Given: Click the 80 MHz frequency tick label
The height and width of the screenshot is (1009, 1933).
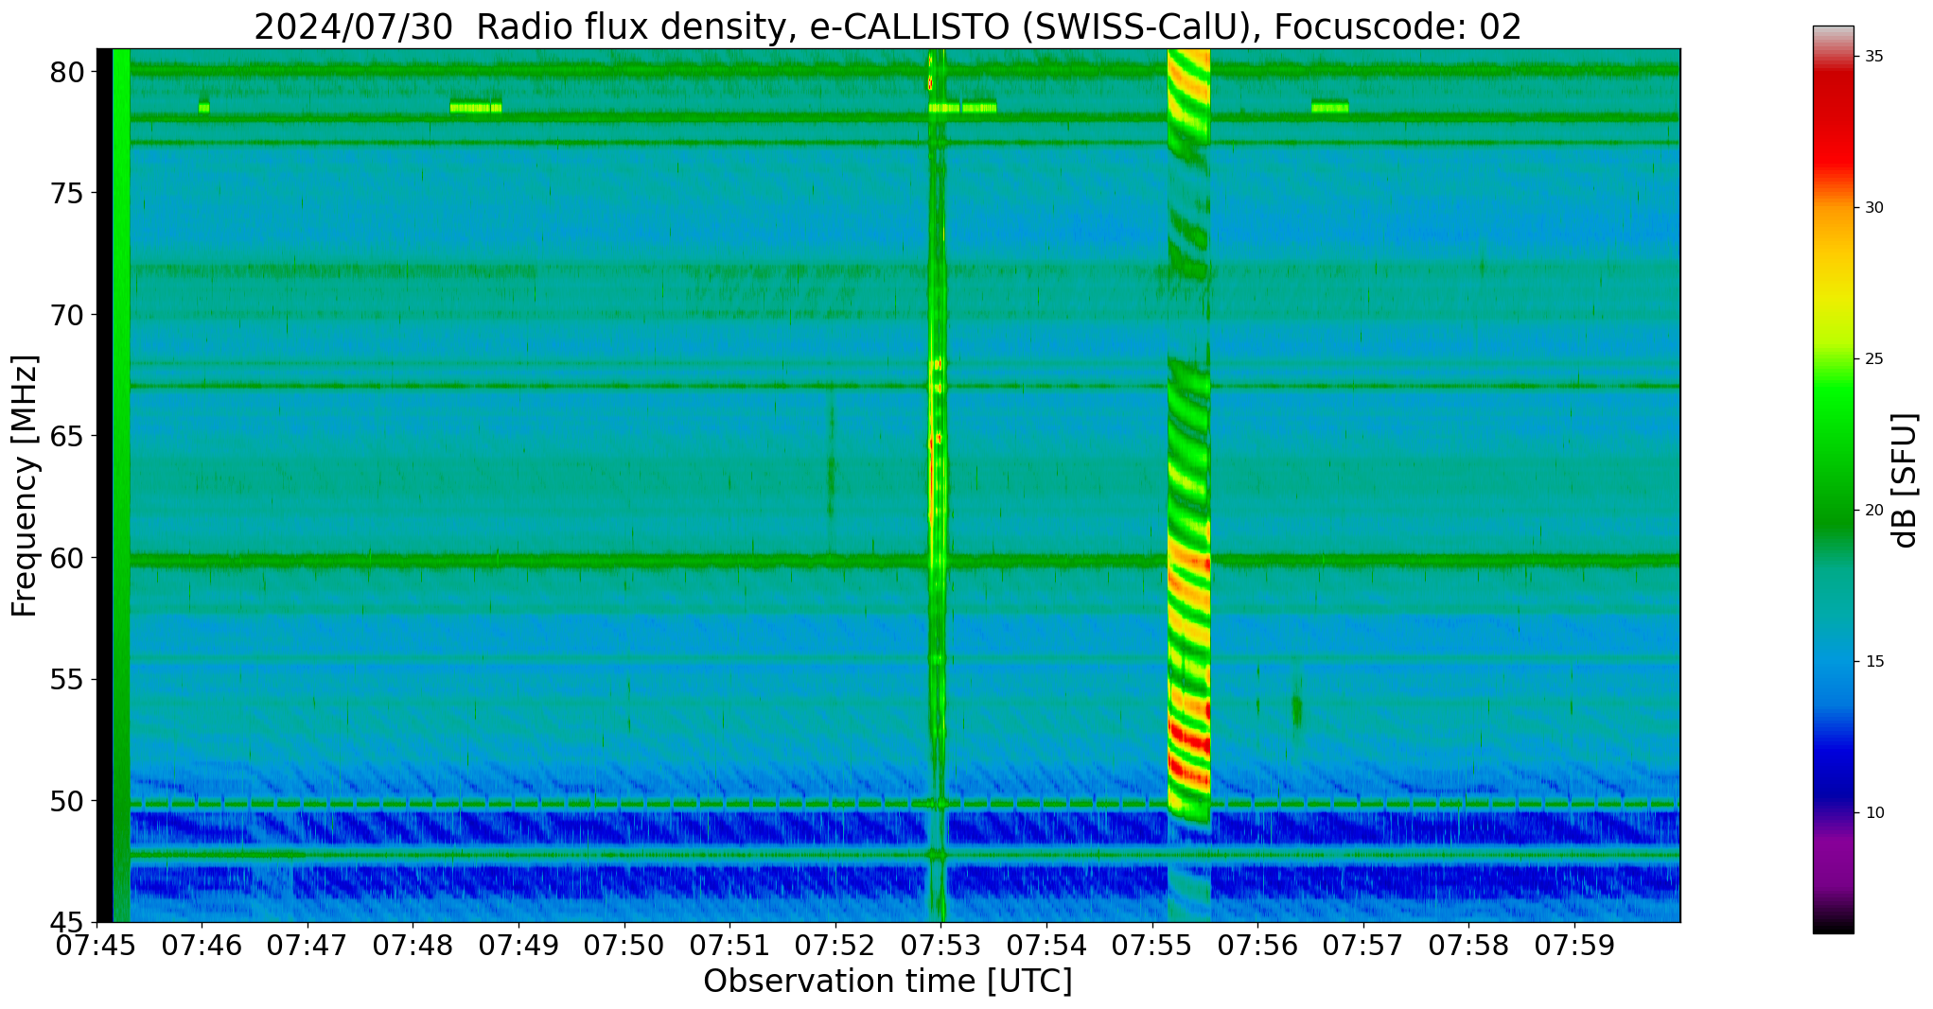Looking at the screenshot, I should coord(66,72).
